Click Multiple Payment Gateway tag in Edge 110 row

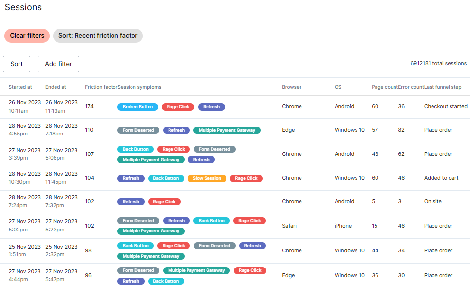click(227, 130)
